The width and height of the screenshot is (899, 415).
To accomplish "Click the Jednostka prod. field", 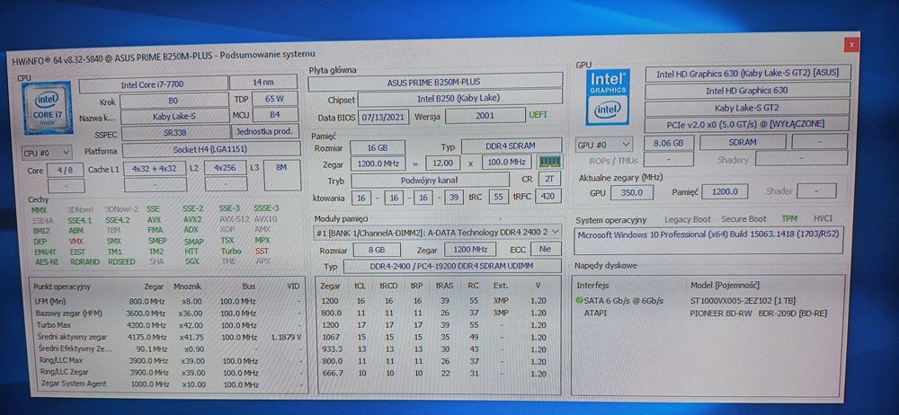I will click(x=265, y=130).
